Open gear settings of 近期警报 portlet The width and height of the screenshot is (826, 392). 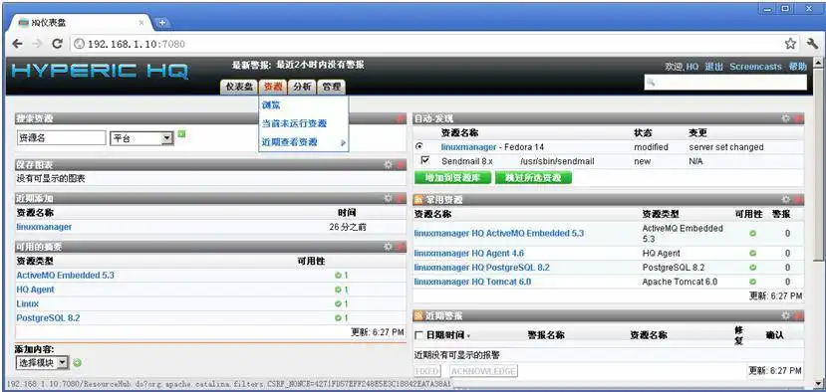786,315
